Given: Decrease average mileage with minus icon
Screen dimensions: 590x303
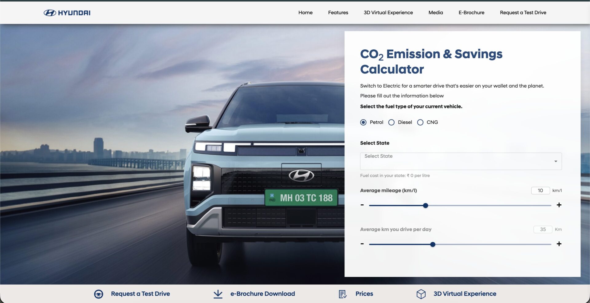Looking at the screenshot, I should 362,205.
